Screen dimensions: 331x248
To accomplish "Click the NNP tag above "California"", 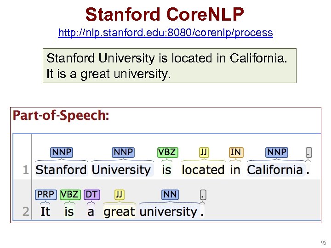I will [x=277, y=152].
